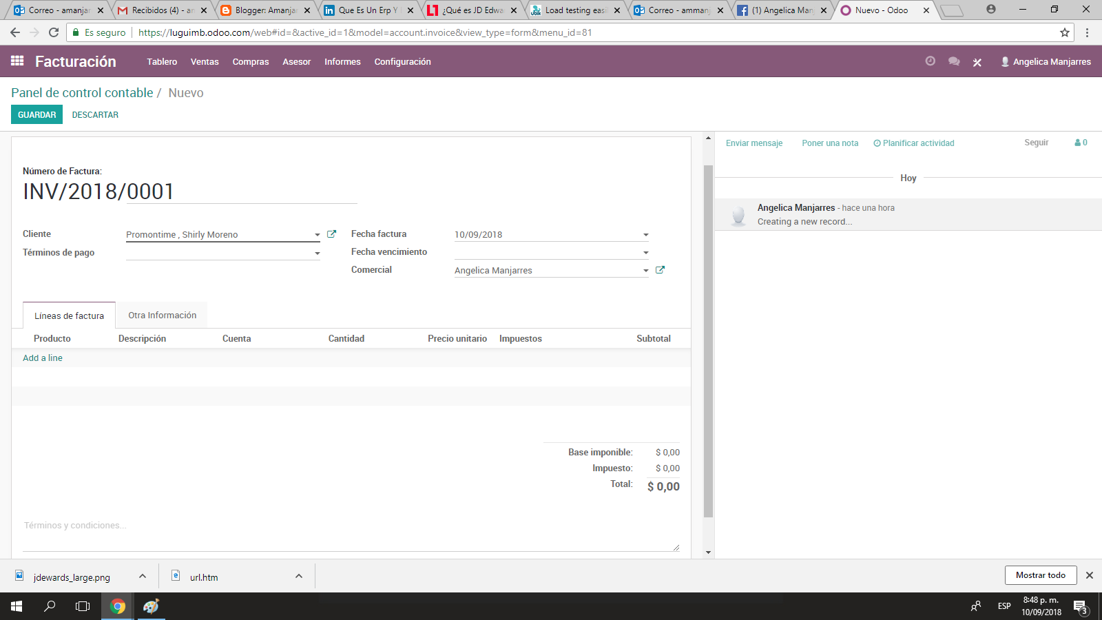Open Angelica Manjarres user menu
The height and width of the screenshot is (620, 1102).
click(x=1046, y=61)
